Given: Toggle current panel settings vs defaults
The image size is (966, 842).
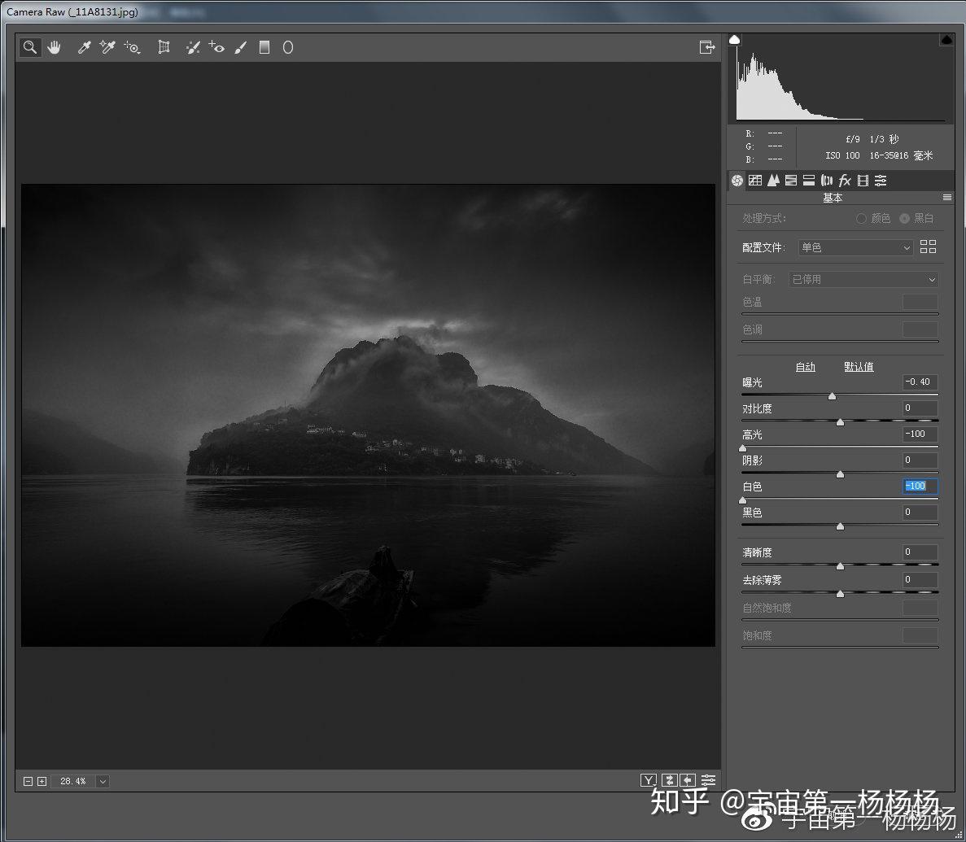Looking at the screenshot, I should click(x=709, y=780).
